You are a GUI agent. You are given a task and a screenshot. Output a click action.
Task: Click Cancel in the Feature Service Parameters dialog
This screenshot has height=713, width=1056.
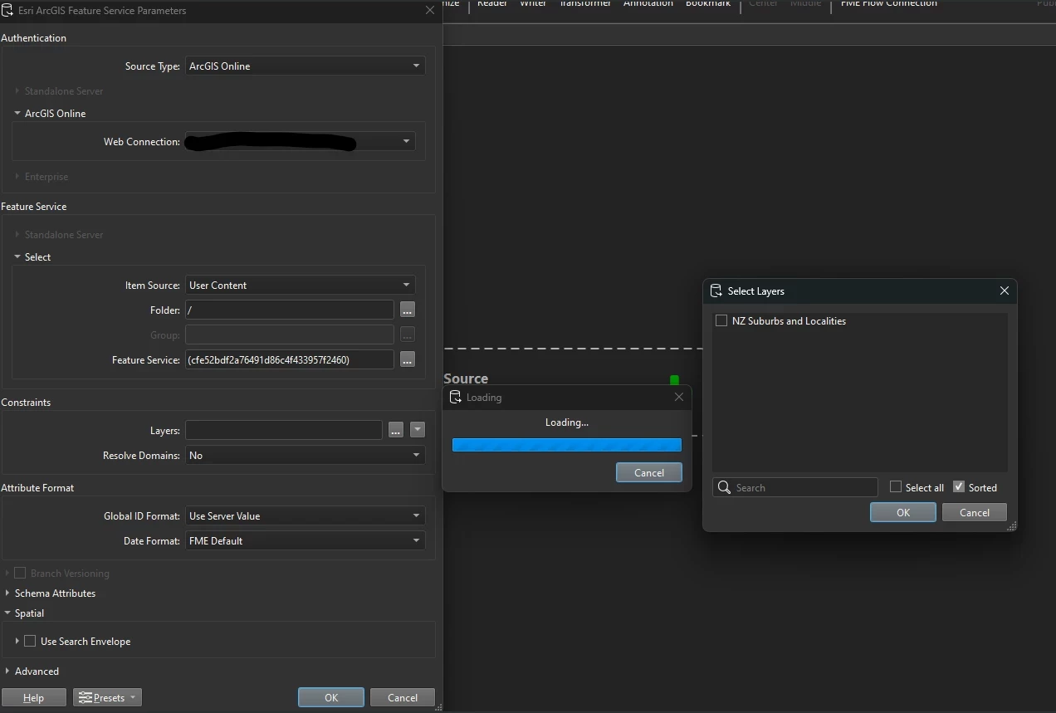[403, 697]
